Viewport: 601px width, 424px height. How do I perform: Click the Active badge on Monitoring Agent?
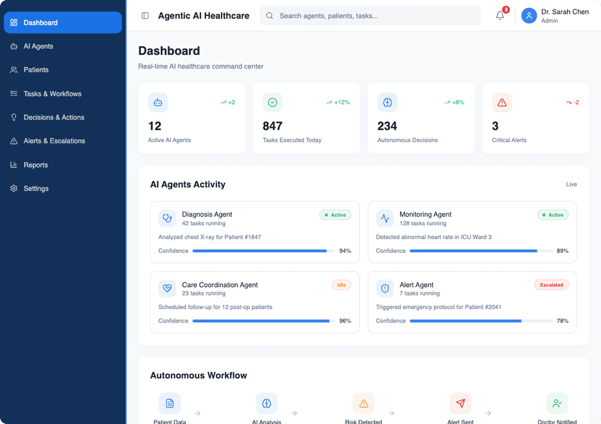pyautogui.click(x=553, y=215)
